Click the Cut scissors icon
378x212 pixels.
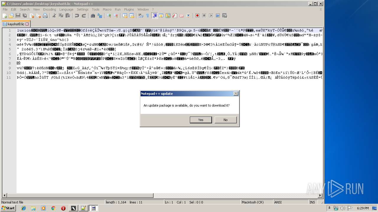click(54, 16)
